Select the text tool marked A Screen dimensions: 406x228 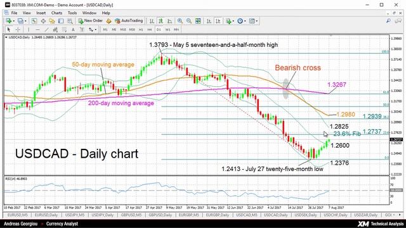click(x=73, y=30)
